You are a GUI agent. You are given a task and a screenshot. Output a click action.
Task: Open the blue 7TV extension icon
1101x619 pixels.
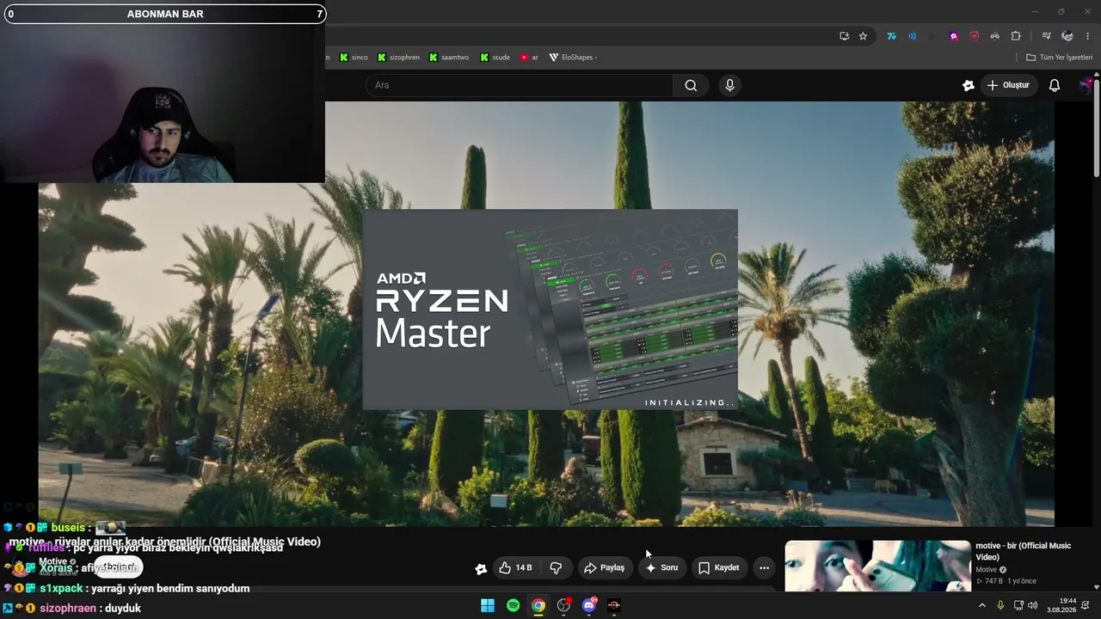click(x=891, y=36)
